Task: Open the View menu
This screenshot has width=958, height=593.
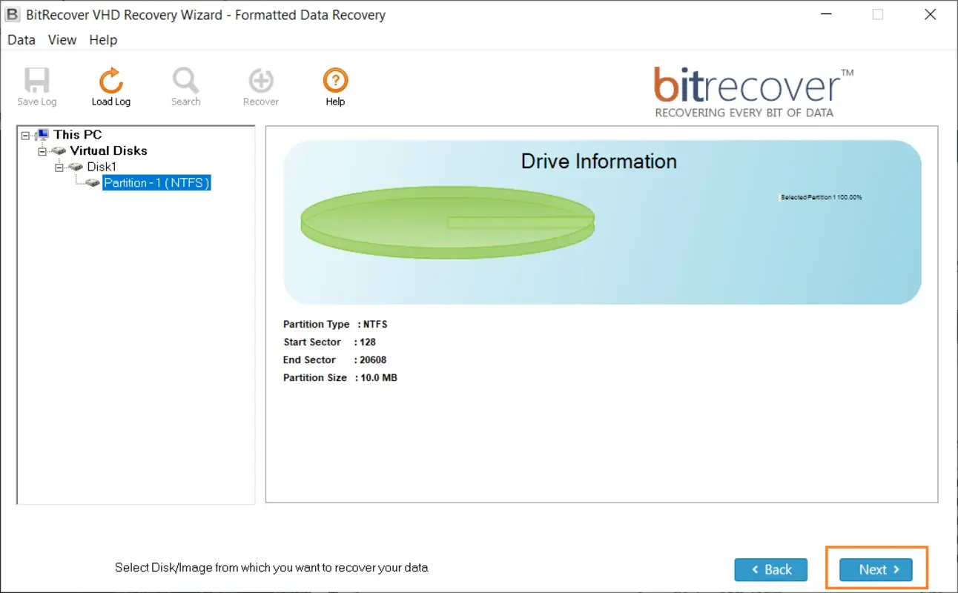Action: point(62,40)
